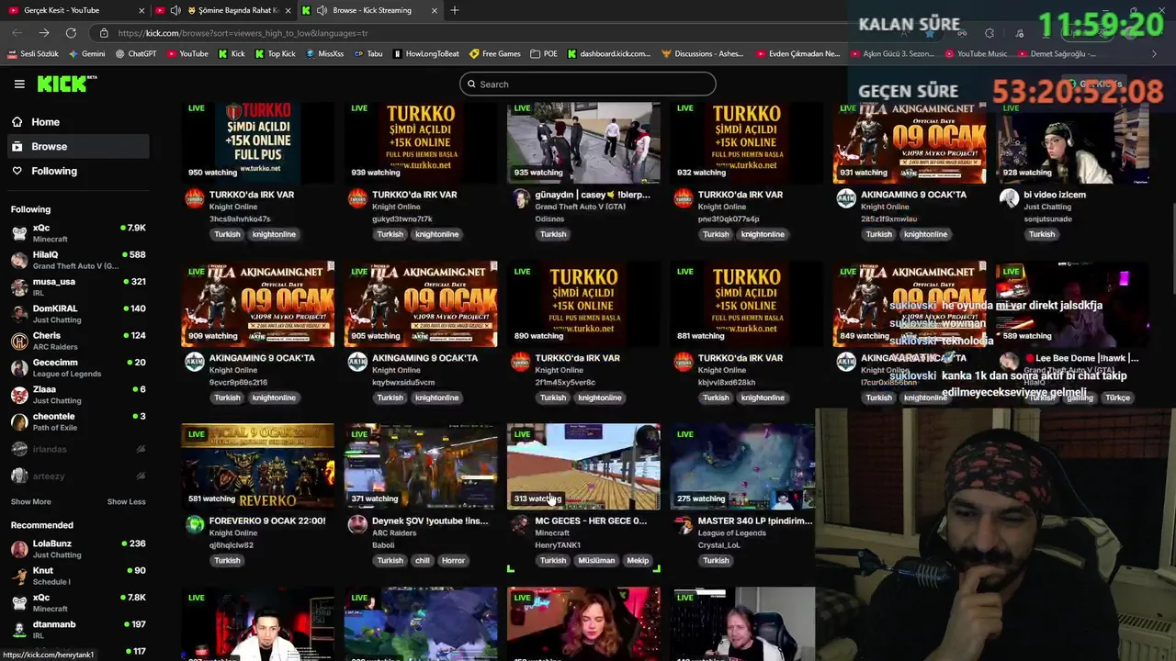Click browser back arrow
The image size is (1176, 661).
click(x=17, y=33)
